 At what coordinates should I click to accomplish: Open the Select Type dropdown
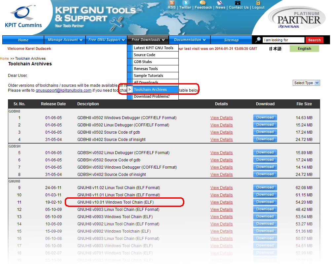click(306, 83)
